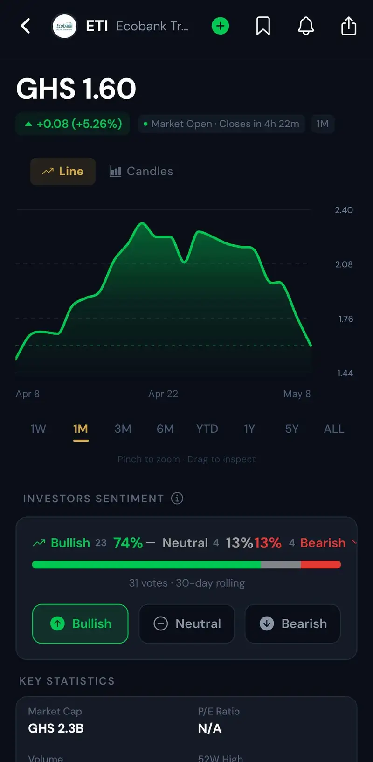Bookmark this stock
Viewport: 373px width, 762px height.
(263, 26)
